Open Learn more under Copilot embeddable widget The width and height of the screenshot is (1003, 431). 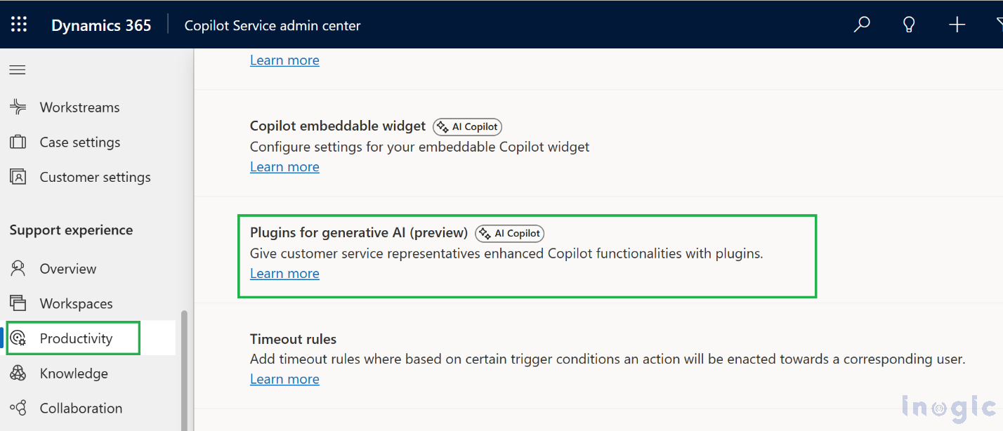pyautogui.click(x=284, y=166)
